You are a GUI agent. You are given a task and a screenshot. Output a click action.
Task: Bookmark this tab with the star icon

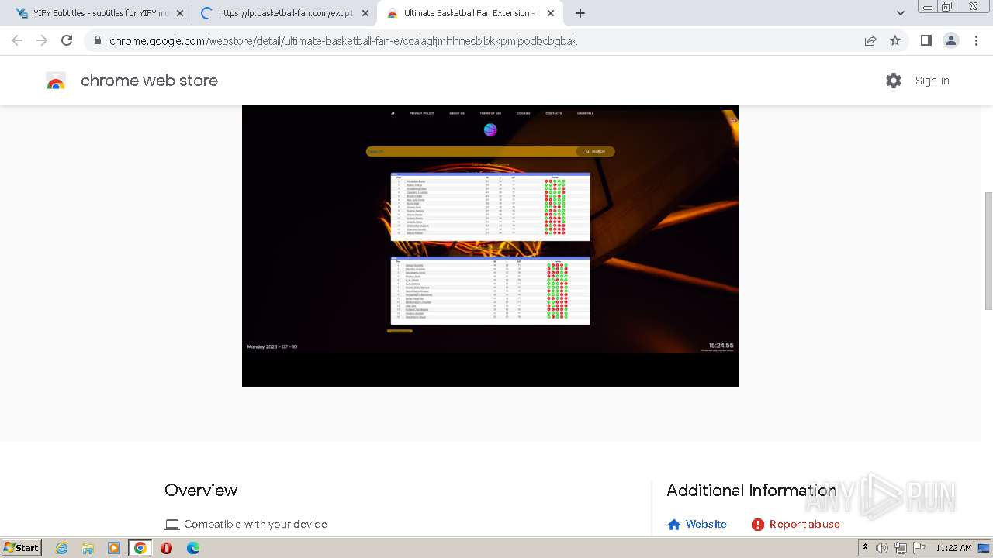pos(895,41)
